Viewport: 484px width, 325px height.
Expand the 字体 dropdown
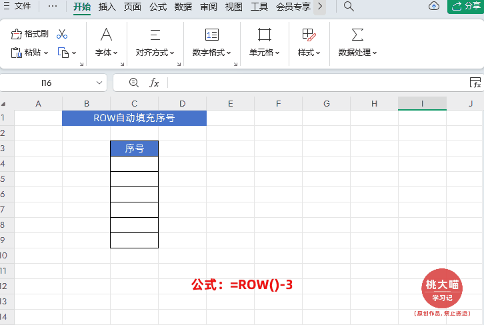[x=107, y=53]
